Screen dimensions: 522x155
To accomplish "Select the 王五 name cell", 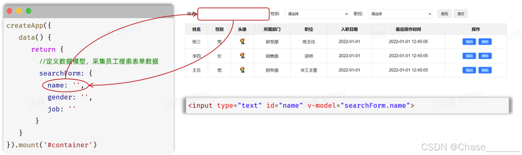I will 197,70.
